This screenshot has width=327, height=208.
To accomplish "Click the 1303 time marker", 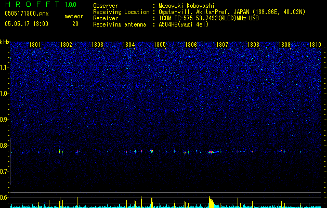I will click(x=97, y=45).
